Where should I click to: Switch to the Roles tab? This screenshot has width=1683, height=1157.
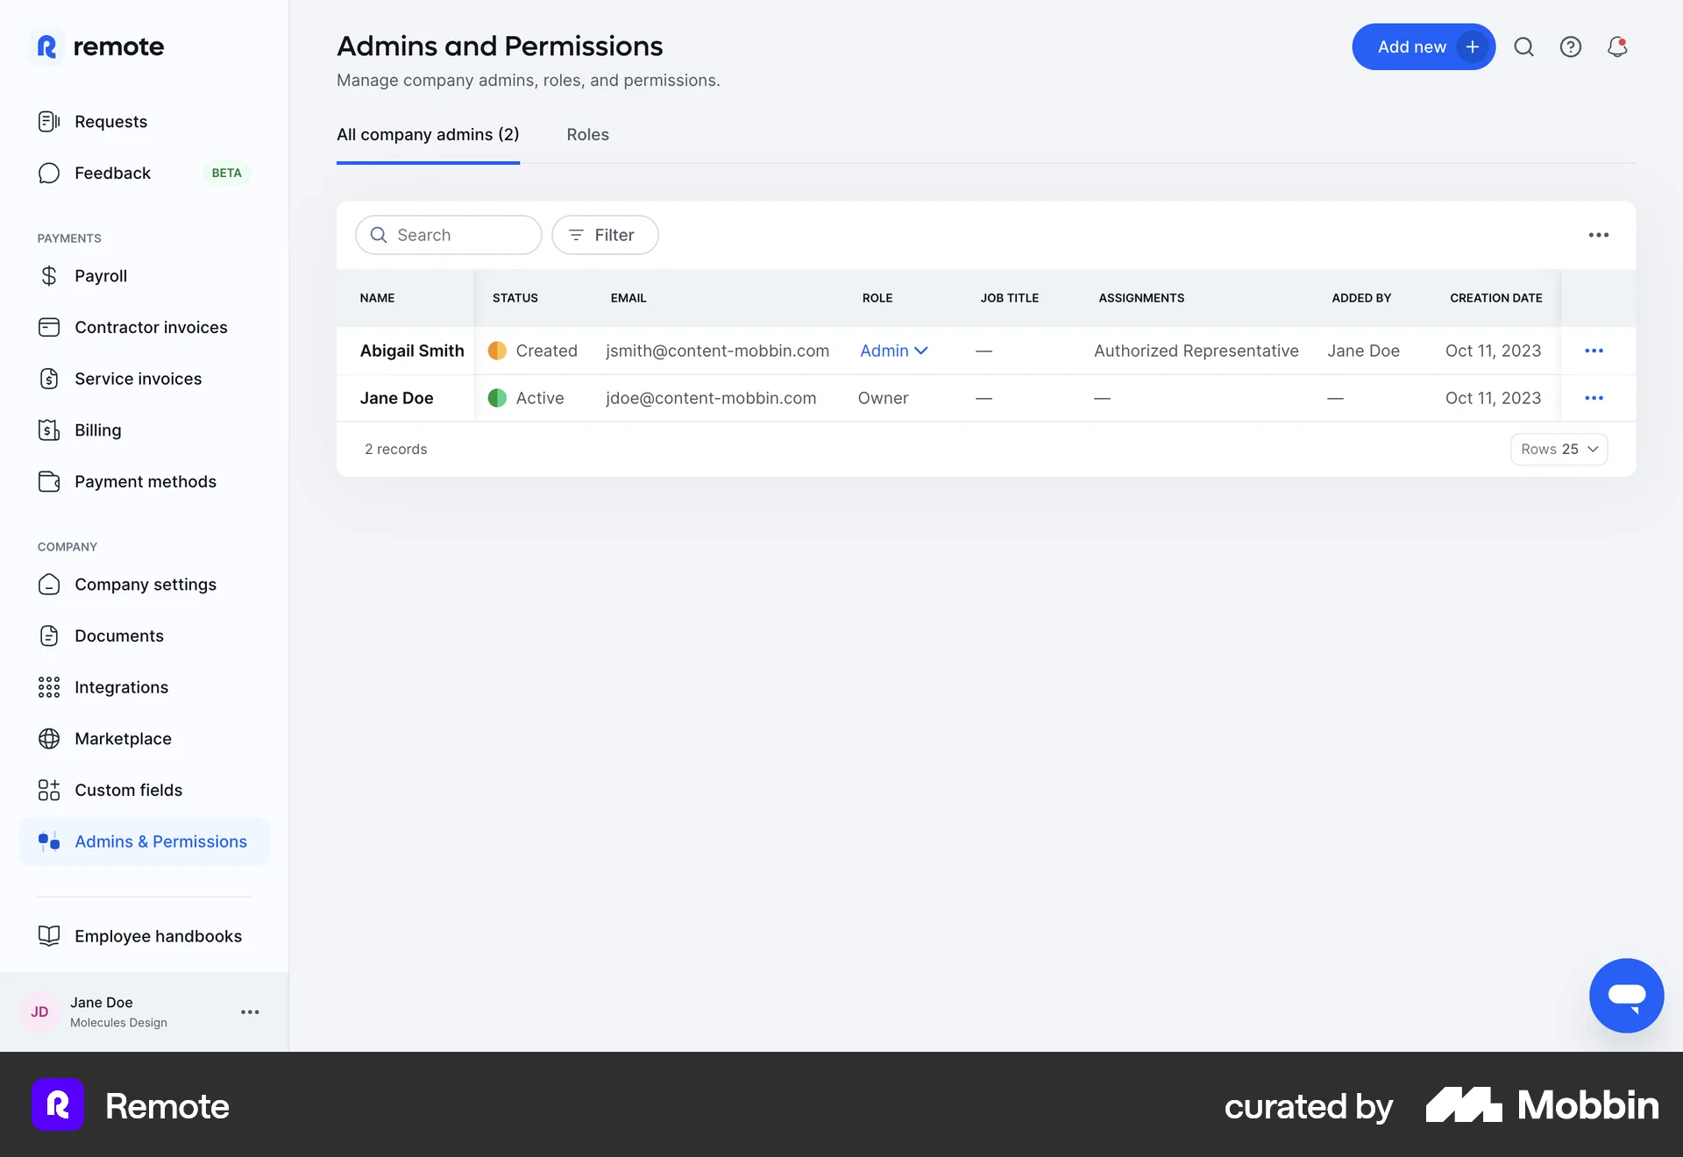[x=587, y=134]
